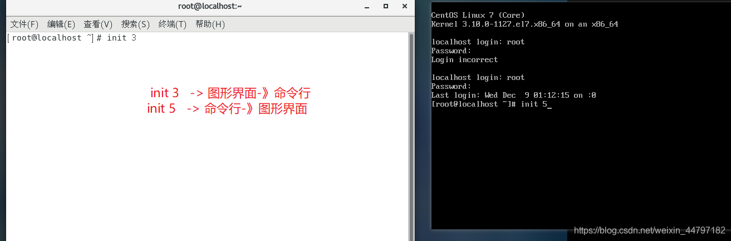Open the 文件(F) menu in terminal
The width and height of the screenshot is (731, 241).
coord(24,24)
